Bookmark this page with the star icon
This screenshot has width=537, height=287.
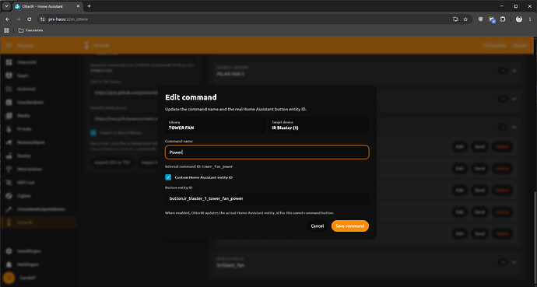tap(465, 19)
